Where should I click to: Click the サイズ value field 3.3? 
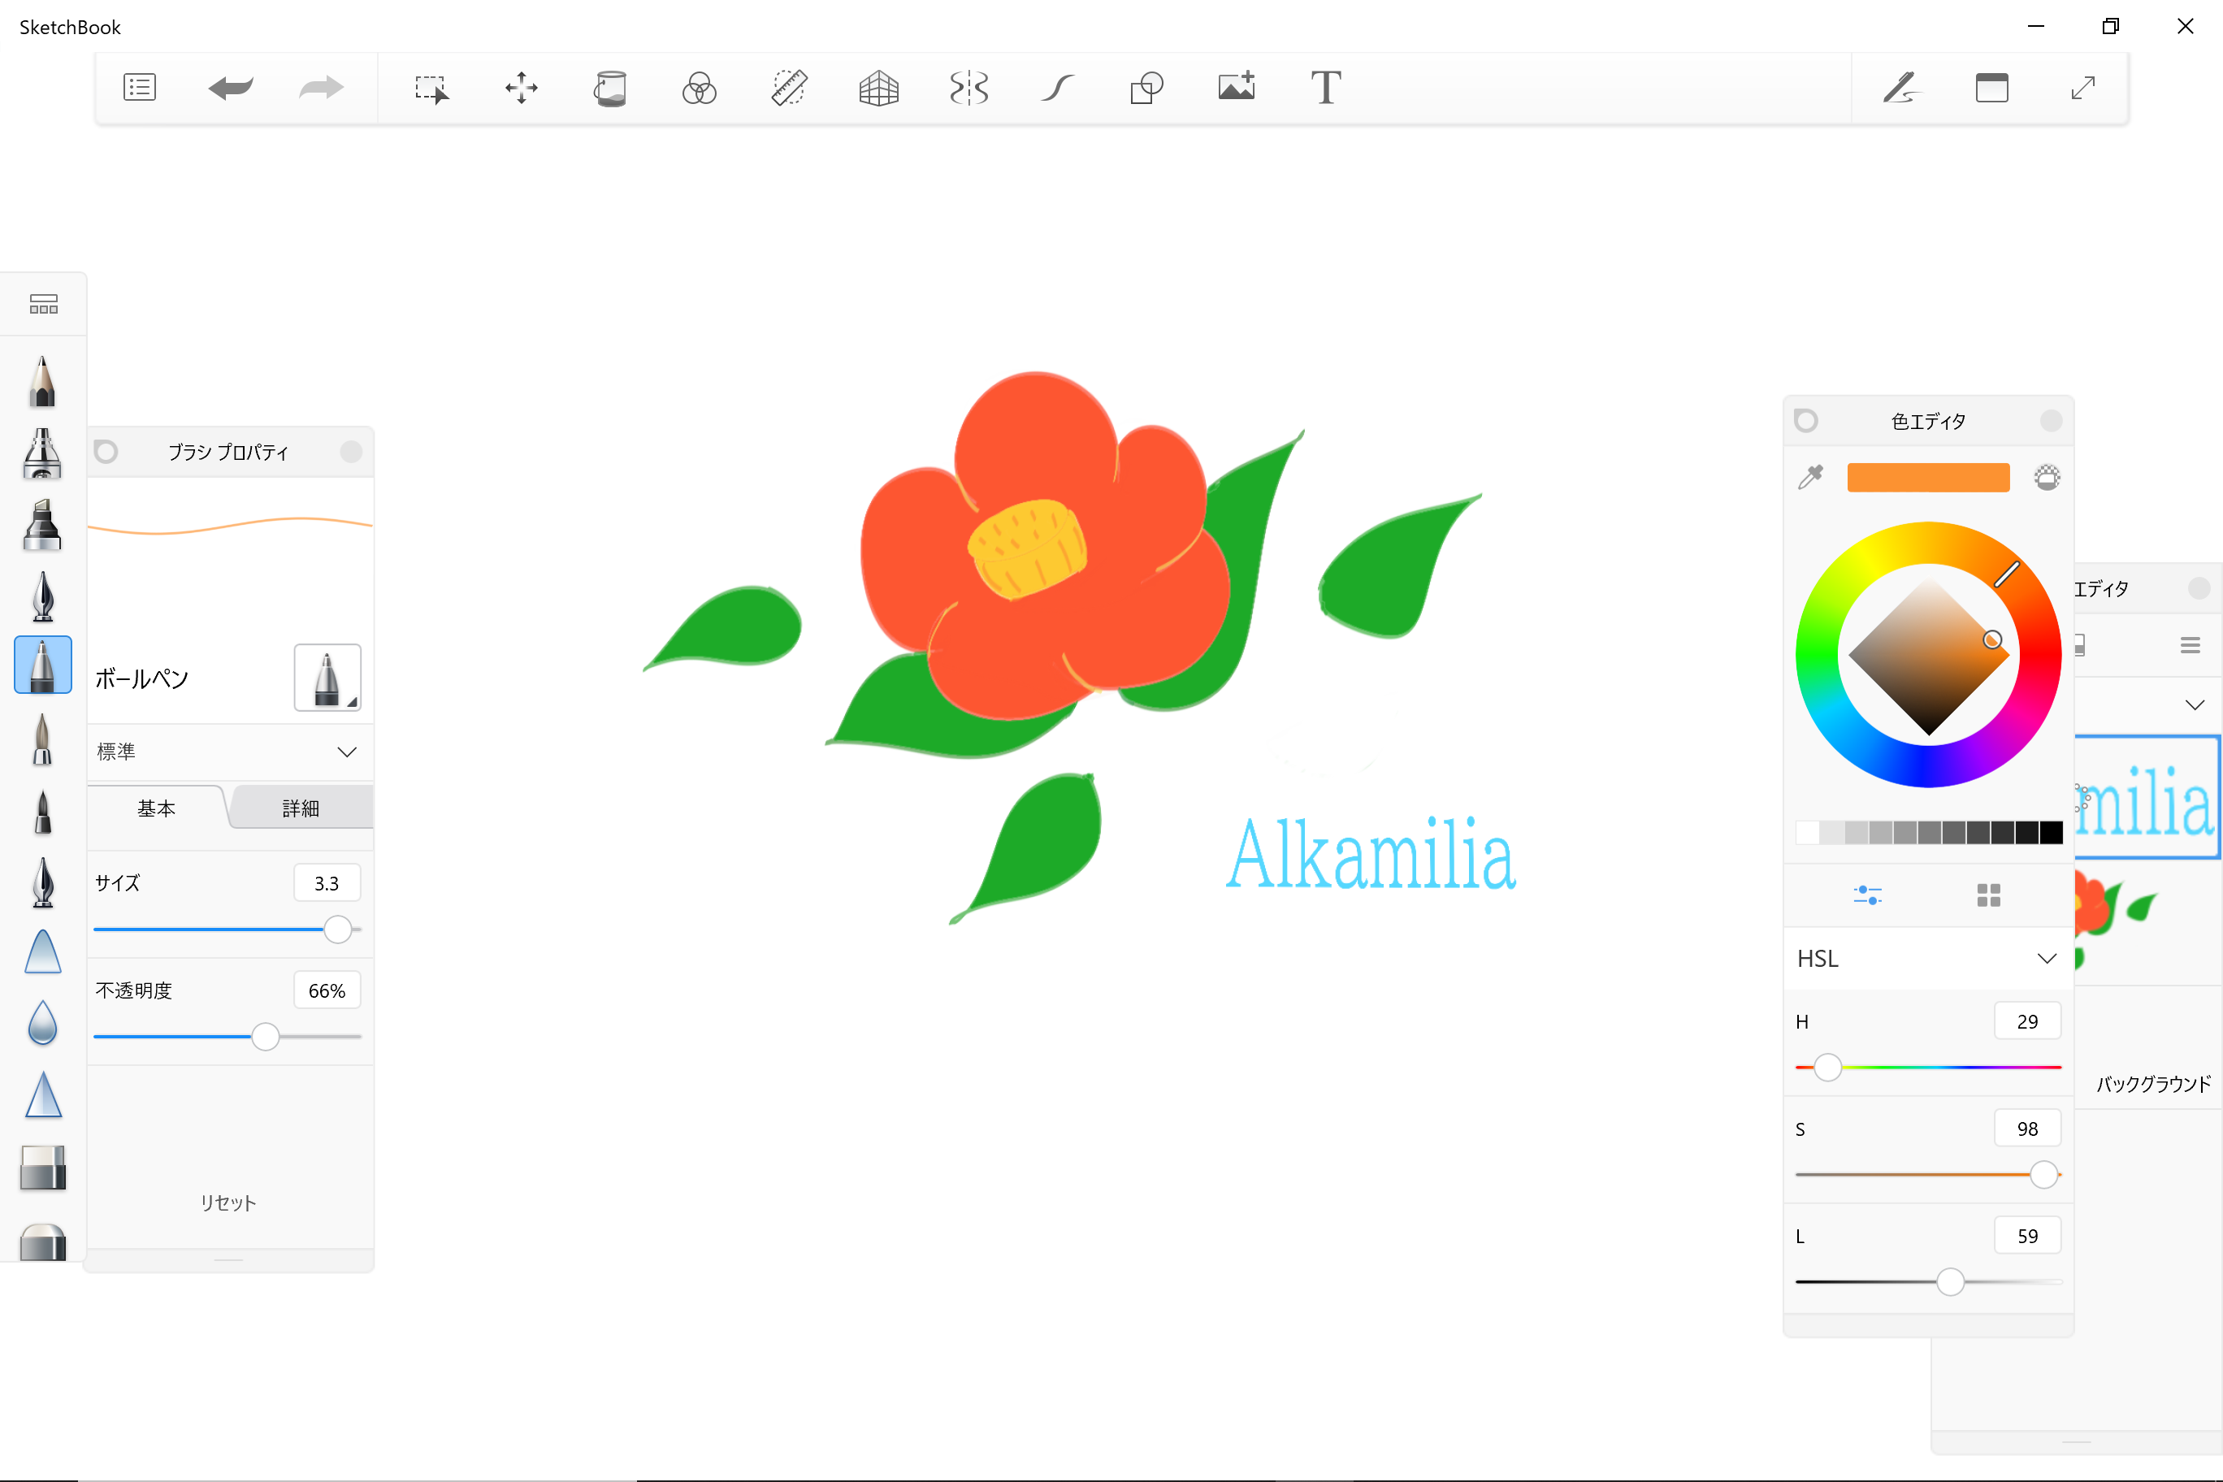click(x=326, y=882)
